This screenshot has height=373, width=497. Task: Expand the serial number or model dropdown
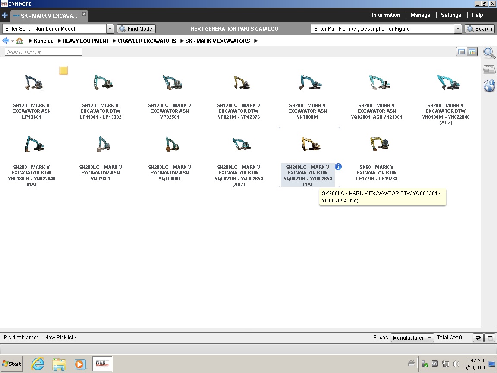click(x=110, y=29)
